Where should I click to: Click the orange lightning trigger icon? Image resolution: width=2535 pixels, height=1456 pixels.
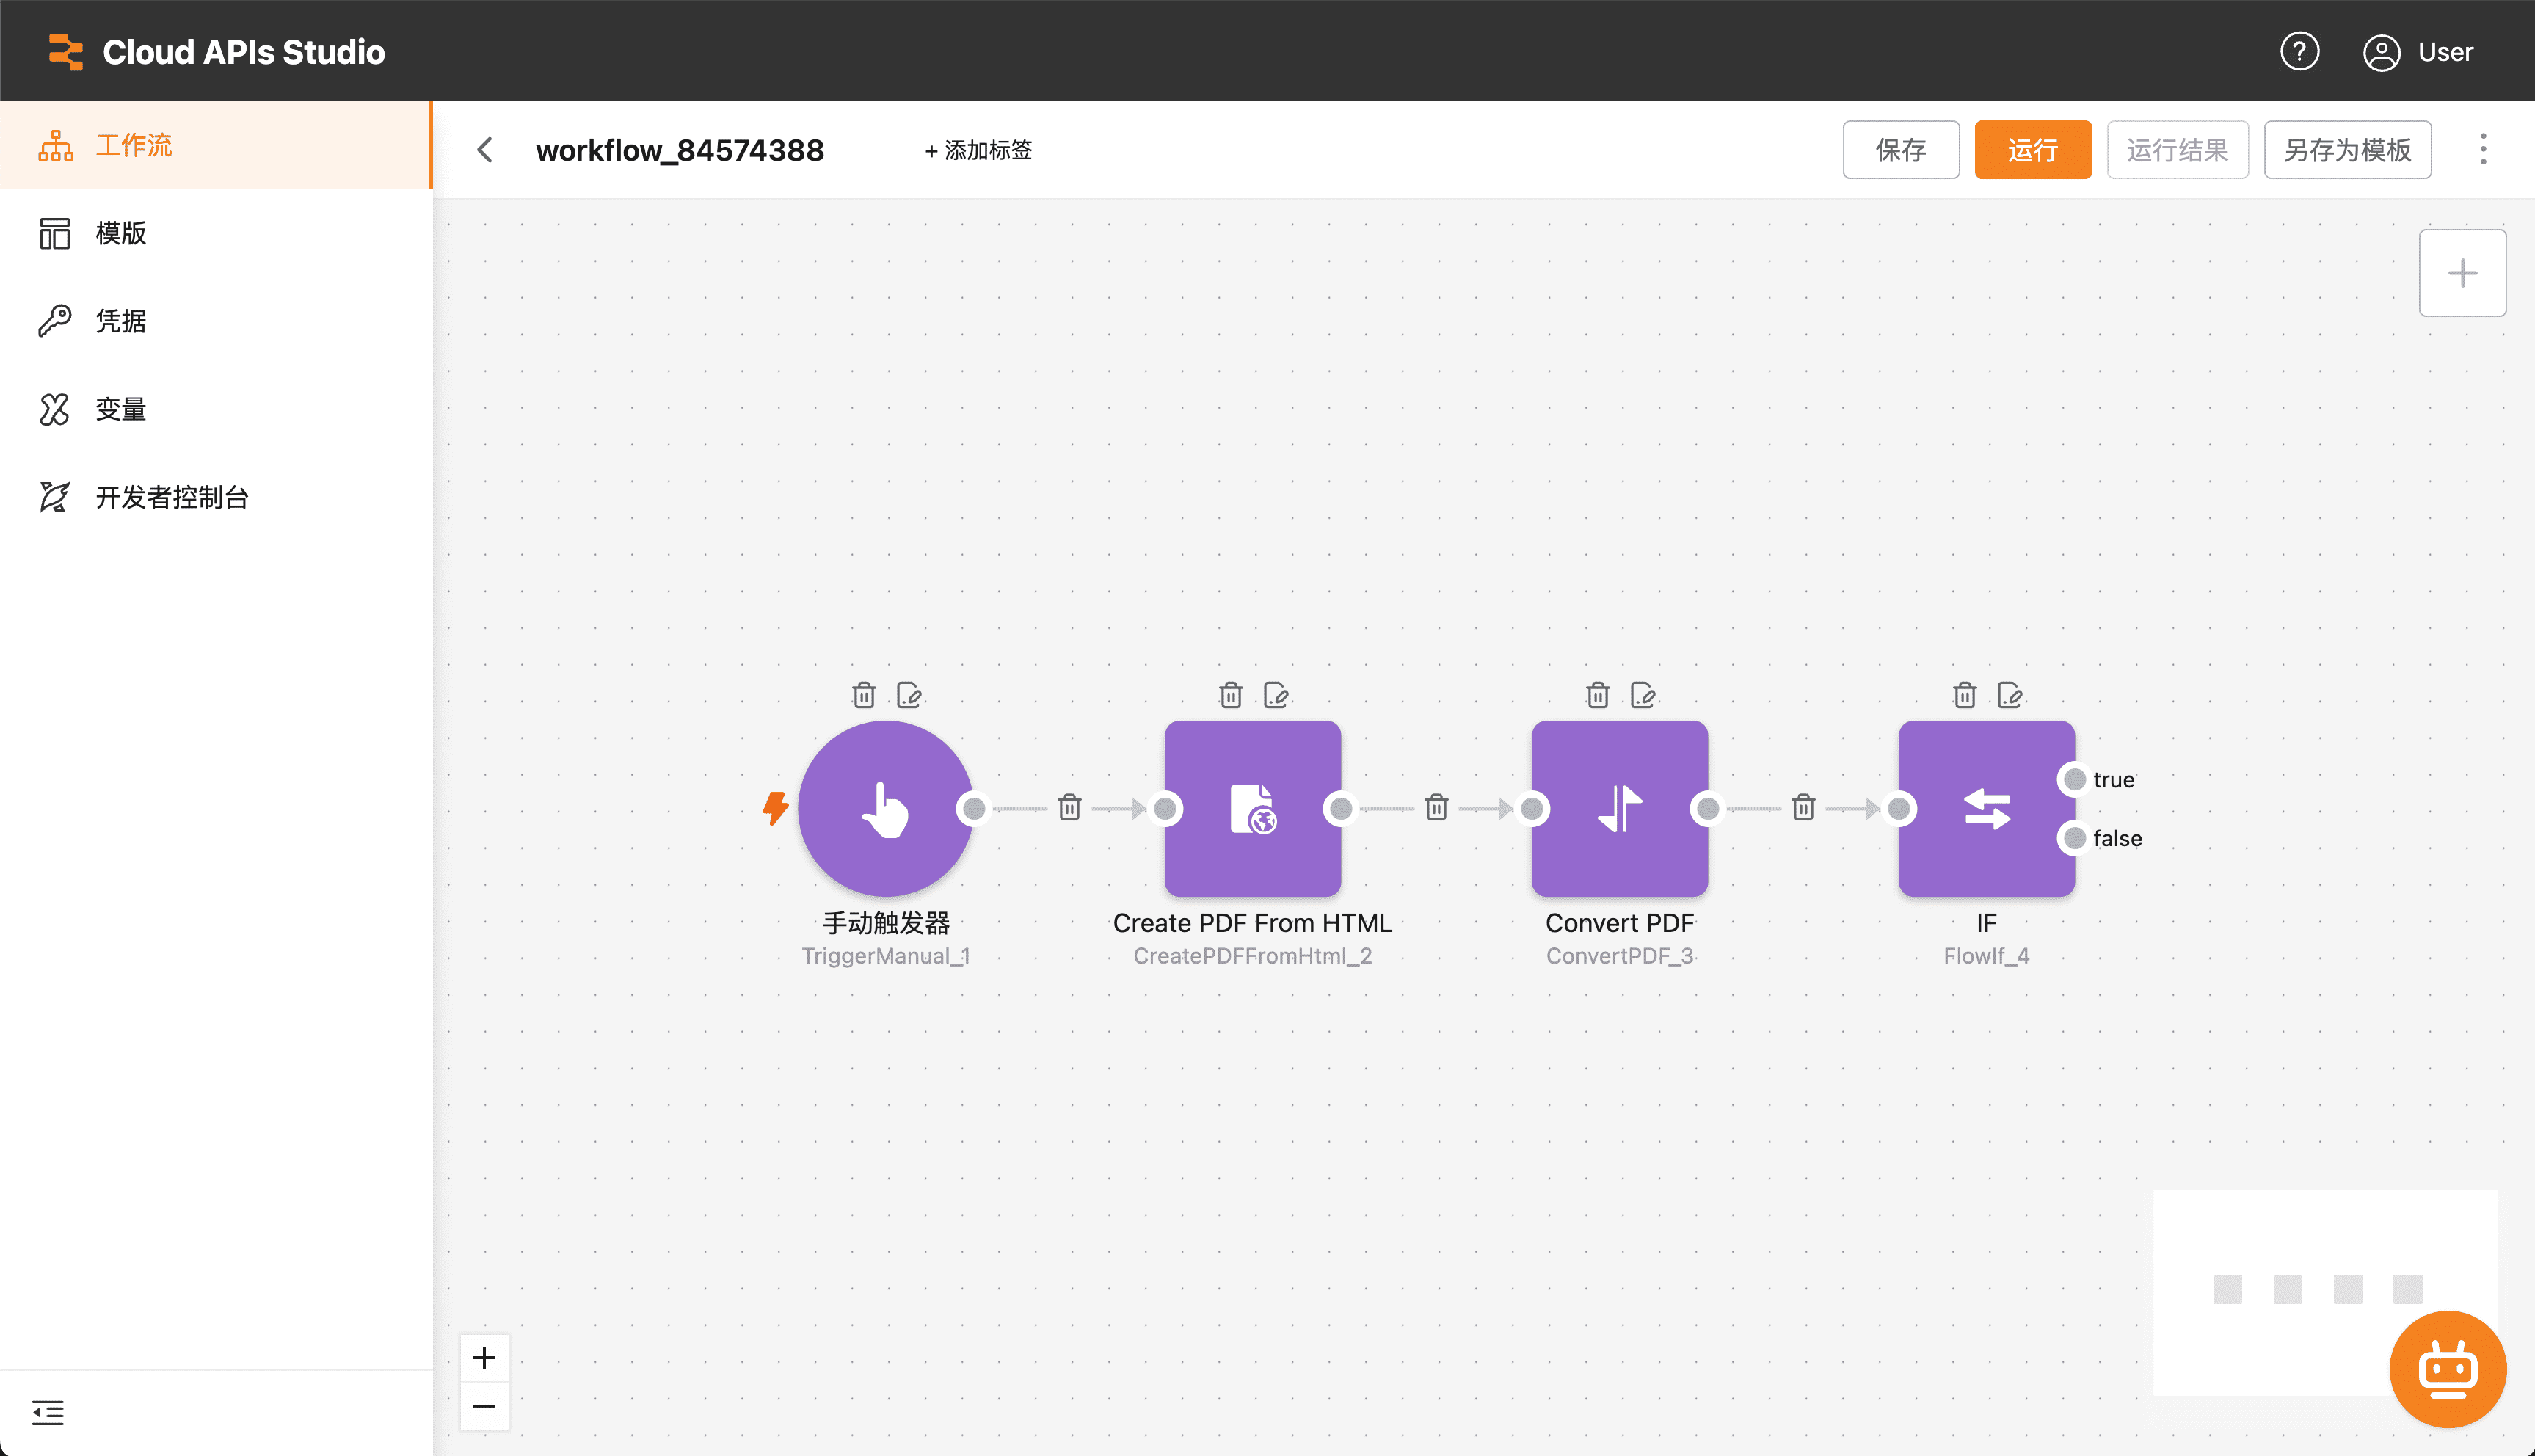(x=775, y=807)
